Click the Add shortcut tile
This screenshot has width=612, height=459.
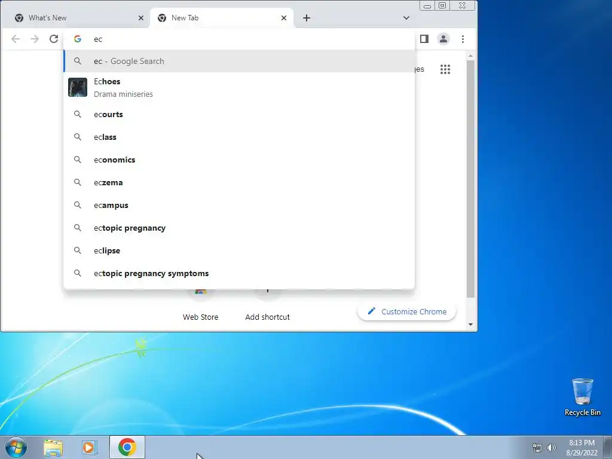point(267,308)
